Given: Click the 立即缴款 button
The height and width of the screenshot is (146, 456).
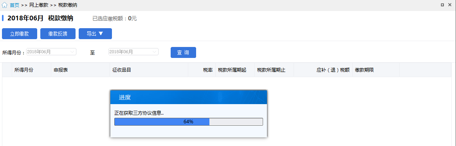Looking at the screenshot, I should click(20, 34).
